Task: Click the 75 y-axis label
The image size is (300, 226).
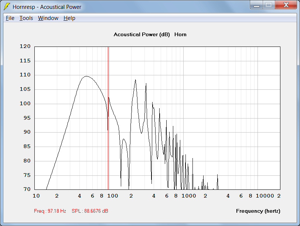Action: [27, 175]
